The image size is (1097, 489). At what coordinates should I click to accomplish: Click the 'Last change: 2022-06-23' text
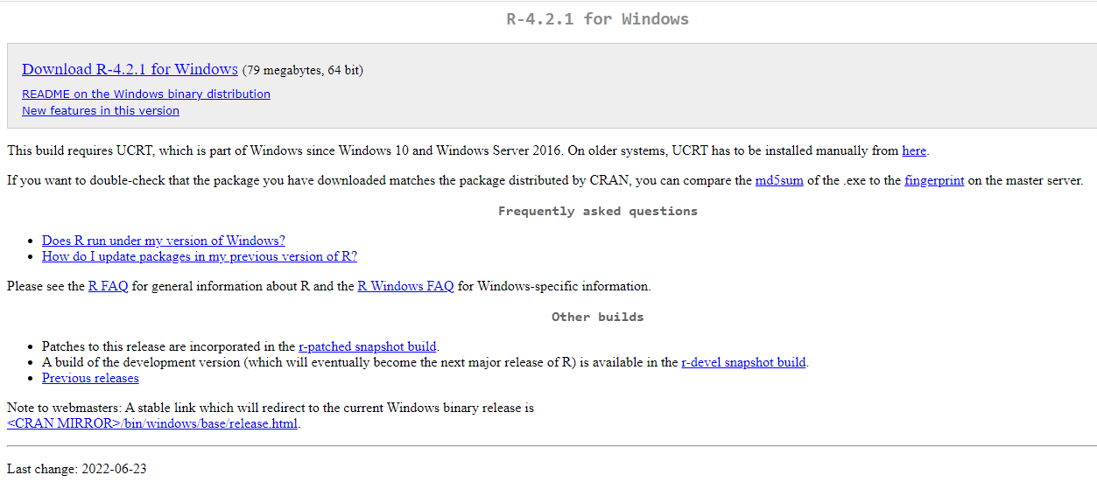click(77, 469)
